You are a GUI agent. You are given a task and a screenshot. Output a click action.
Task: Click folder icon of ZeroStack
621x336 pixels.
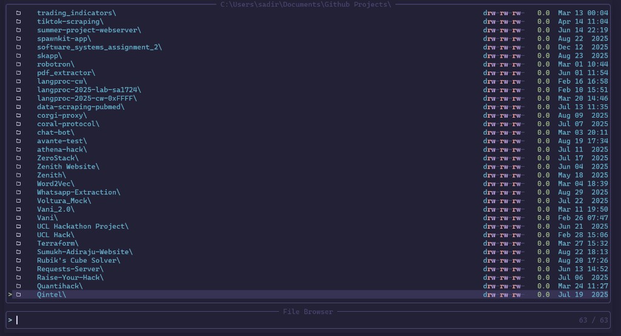point(18,158)
